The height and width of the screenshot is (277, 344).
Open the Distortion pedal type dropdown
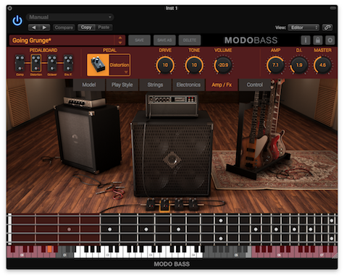(119, 65)
